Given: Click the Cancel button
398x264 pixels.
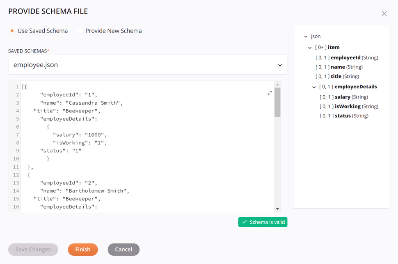Looking at the screenshot, I should coord(124,250).
